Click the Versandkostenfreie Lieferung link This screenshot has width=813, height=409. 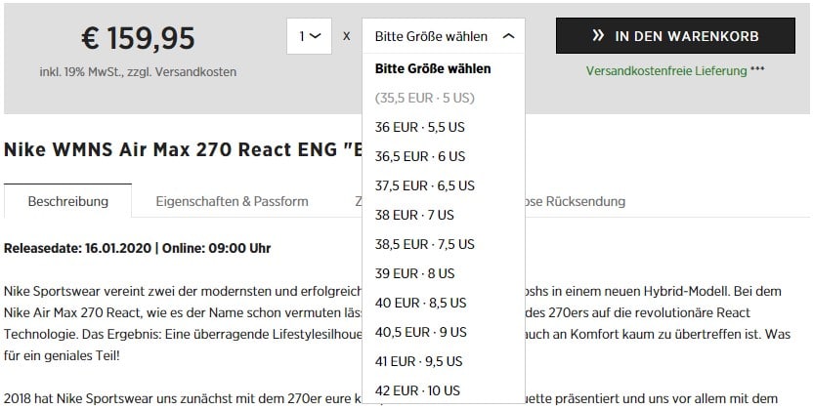(x=665, y=71)
